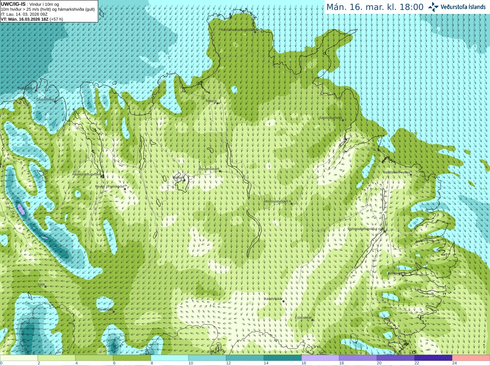Click the Sandbúðir station marker
The image size is (490, 366).
(113, 312)
